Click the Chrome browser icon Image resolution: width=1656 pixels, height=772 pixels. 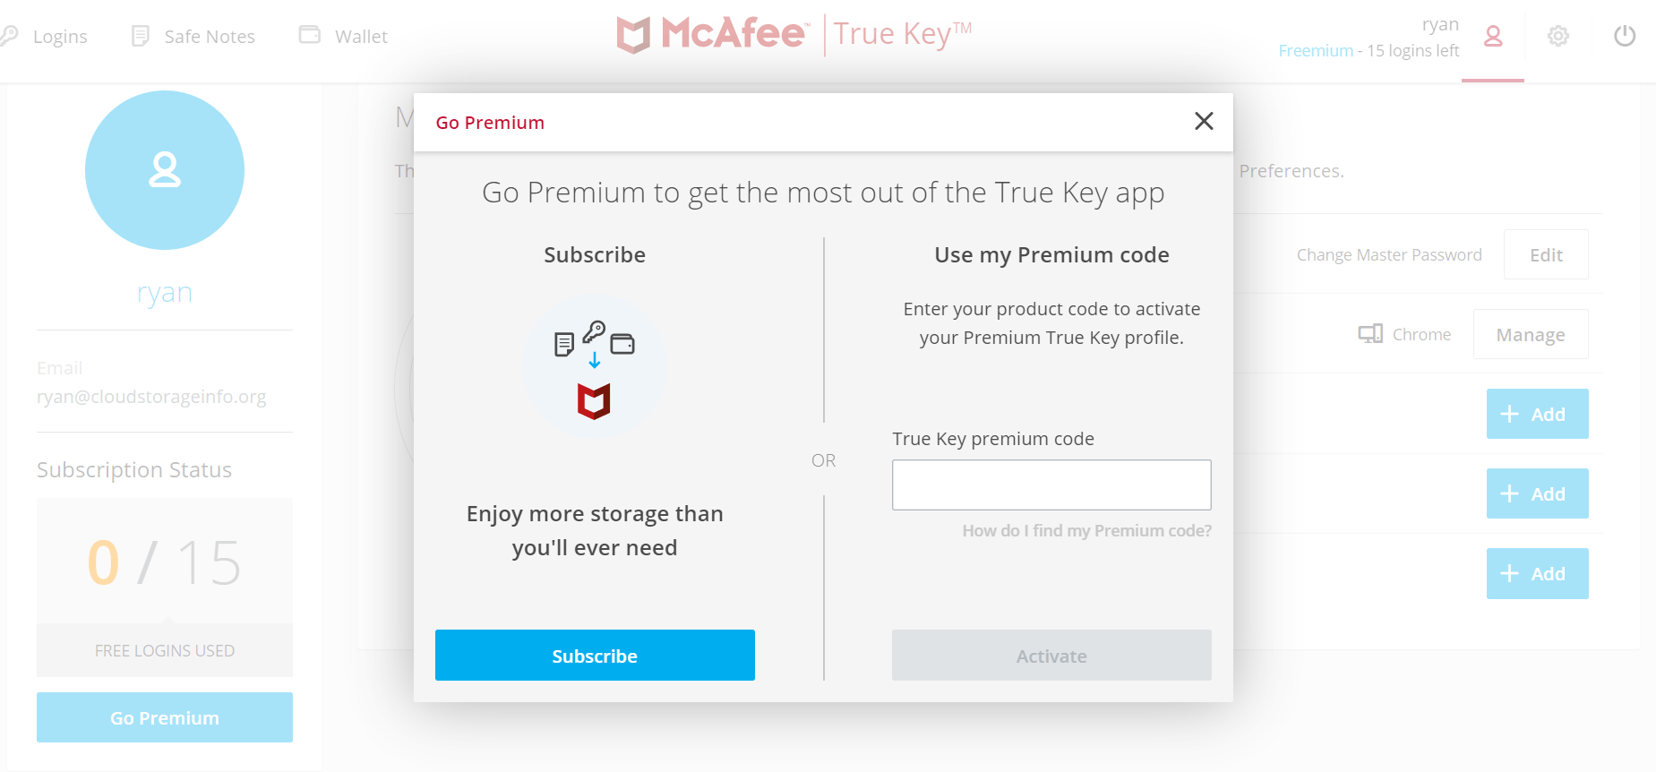[1369, 333]
